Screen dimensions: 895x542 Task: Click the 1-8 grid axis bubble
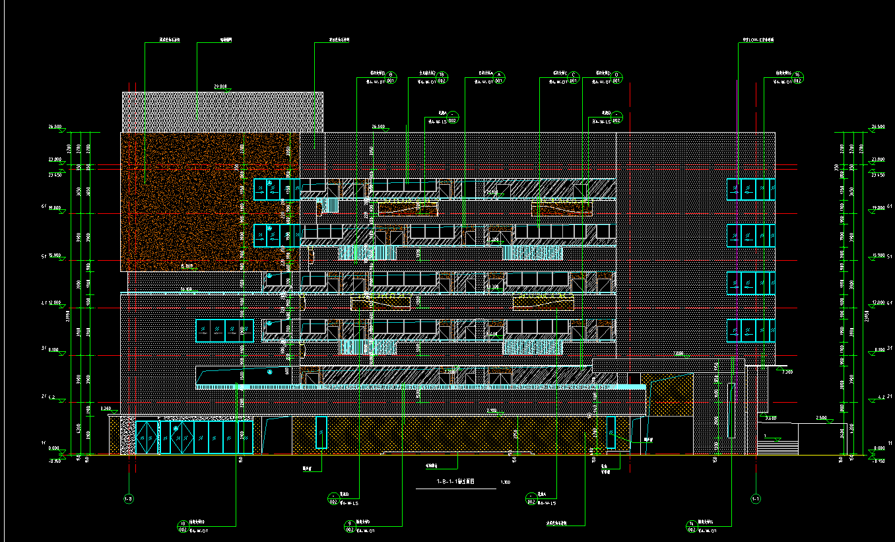pos(128,498)
